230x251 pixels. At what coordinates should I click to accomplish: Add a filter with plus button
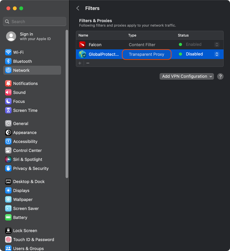click(80, 63)
